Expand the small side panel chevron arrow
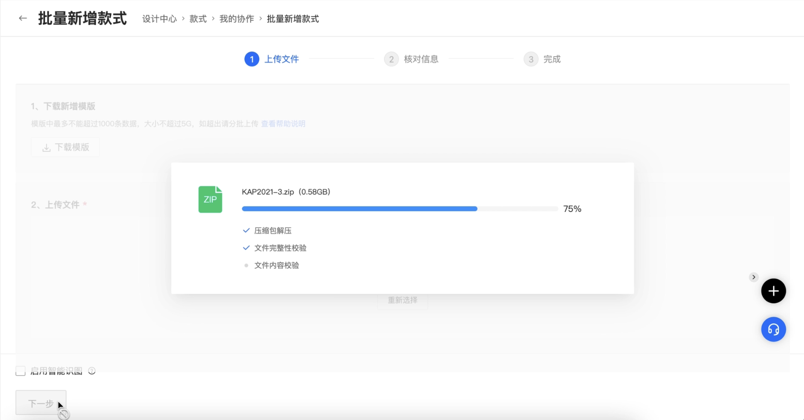804x420 pixels. click(753, 277)
